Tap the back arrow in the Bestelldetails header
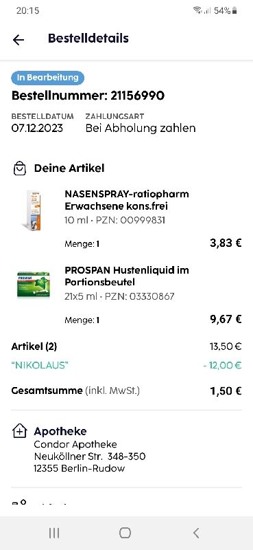253x550 pixels. click(19, 40)
